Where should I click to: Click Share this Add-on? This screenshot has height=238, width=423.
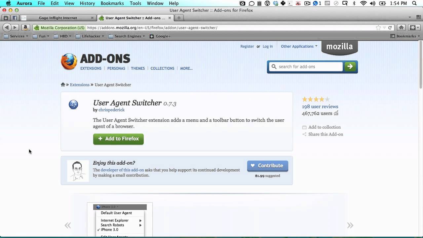pyautogui.click(x=323, y=134)
